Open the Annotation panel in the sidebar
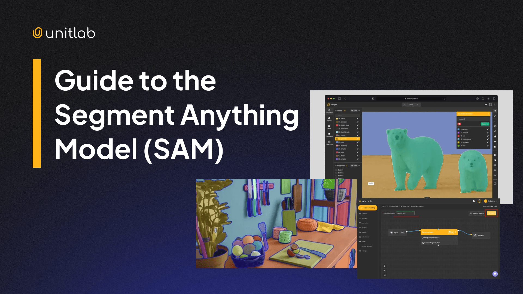Image resolution: width=523 pixels, height=294 pixels. point(329,110)
